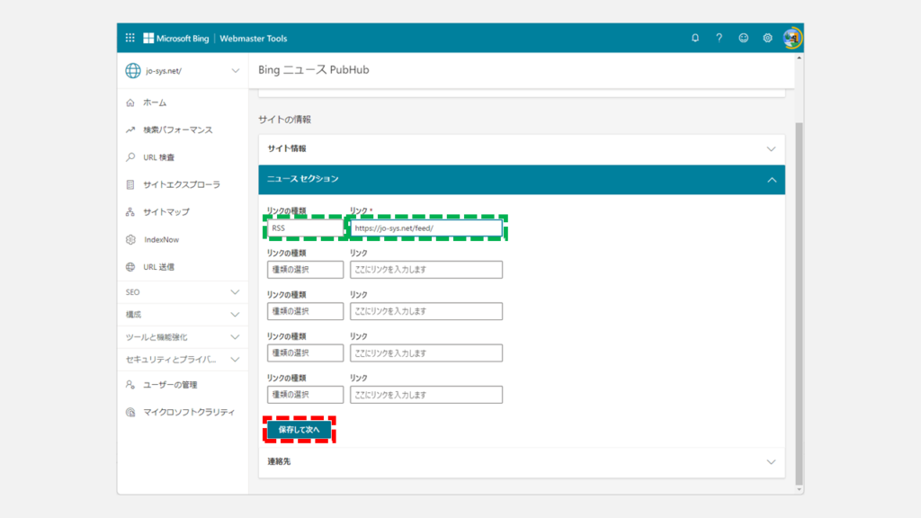921x518 pixels.
Task: Click the Microsoft Bing logo
Action: [175, 38]
